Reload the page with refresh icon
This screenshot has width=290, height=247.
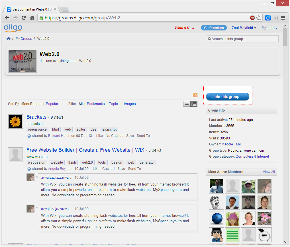[24, 18]
